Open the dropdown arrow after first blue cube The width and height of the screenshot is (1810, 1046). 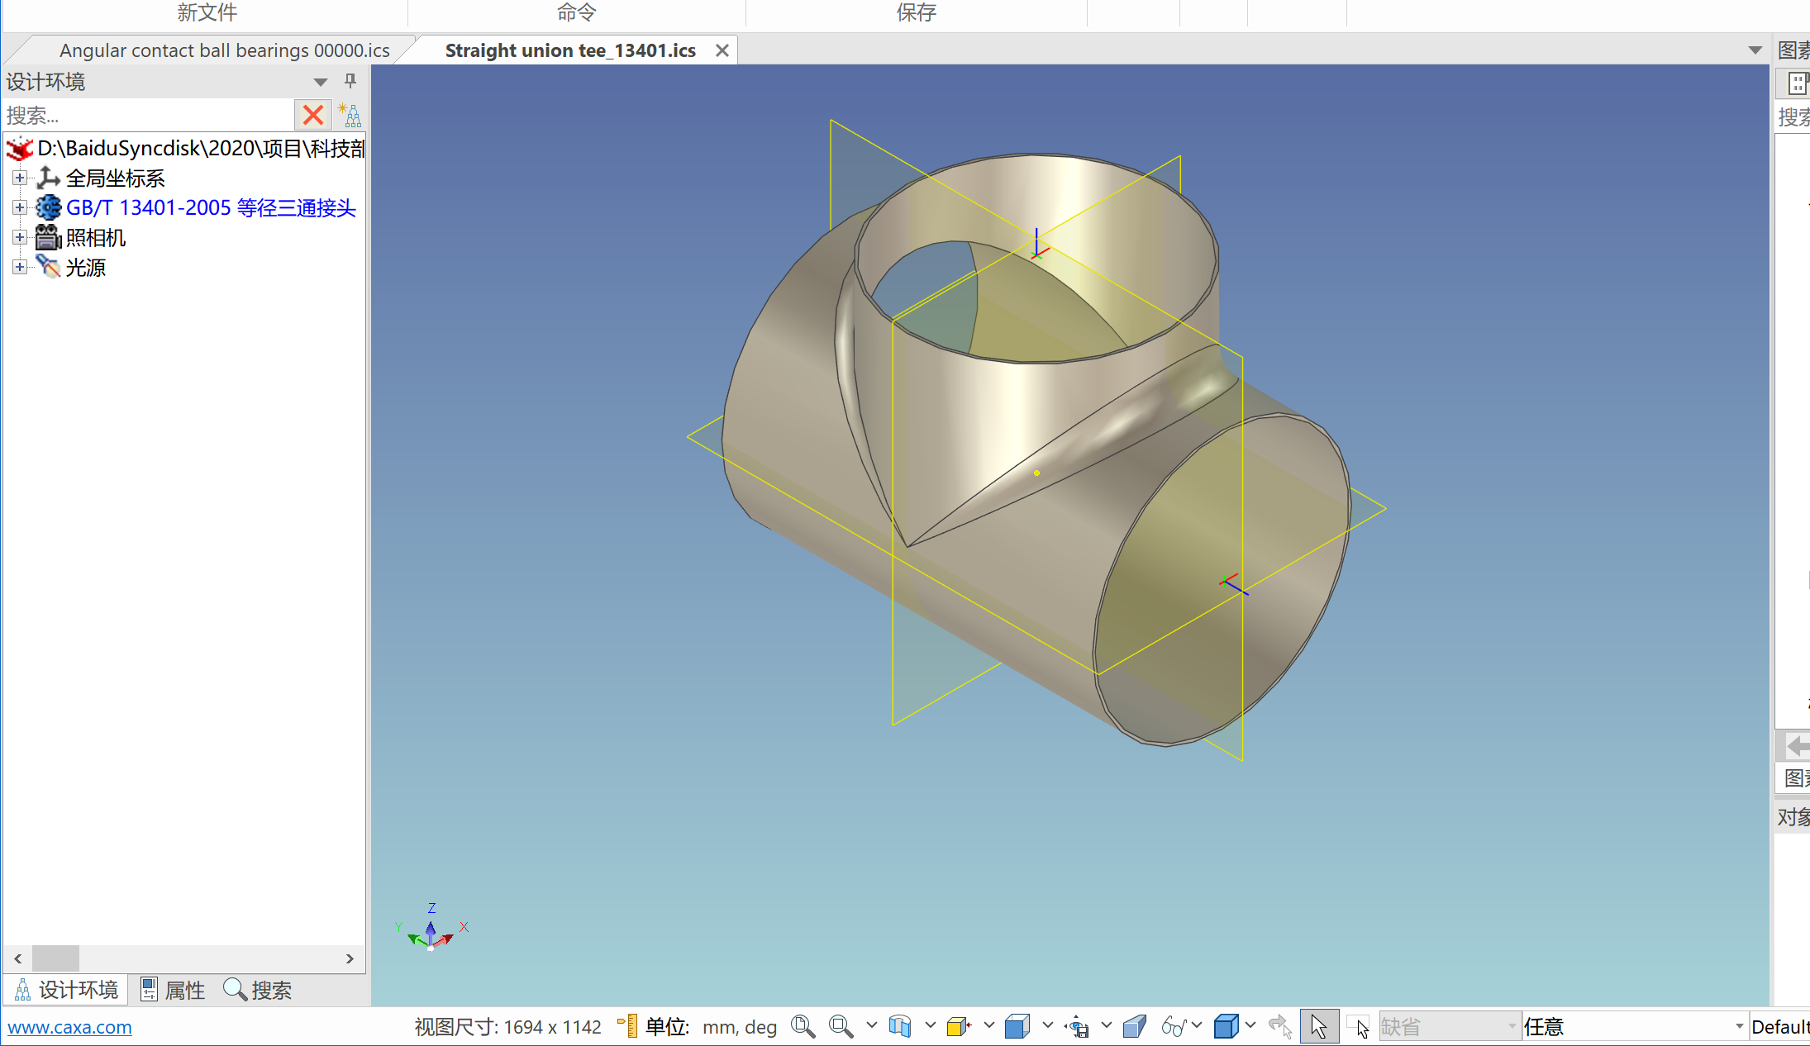click(1047, 1025)
